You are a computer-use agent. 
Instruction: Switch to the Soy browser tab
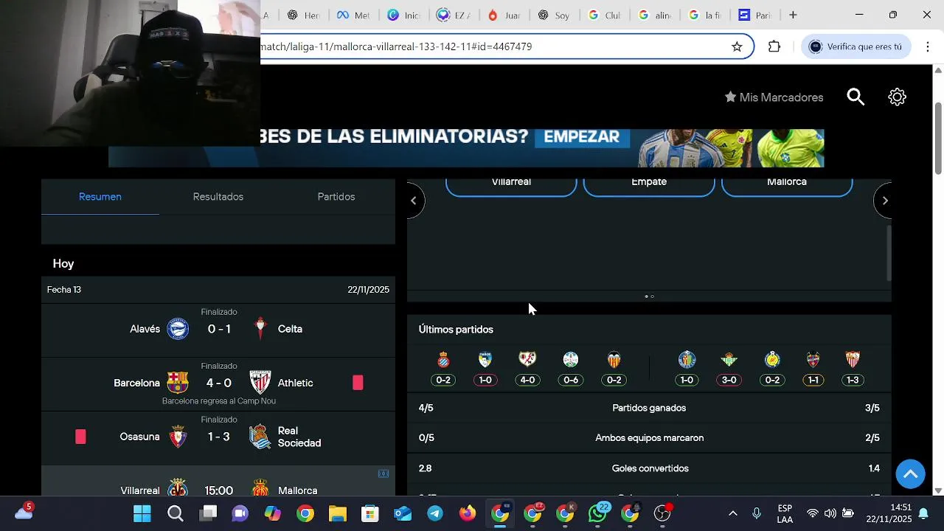[x=554, y=15]
